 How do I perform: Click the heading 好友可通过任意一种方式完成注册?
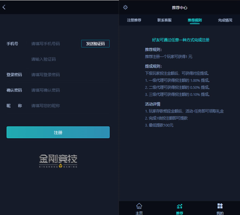pos(181,40)
